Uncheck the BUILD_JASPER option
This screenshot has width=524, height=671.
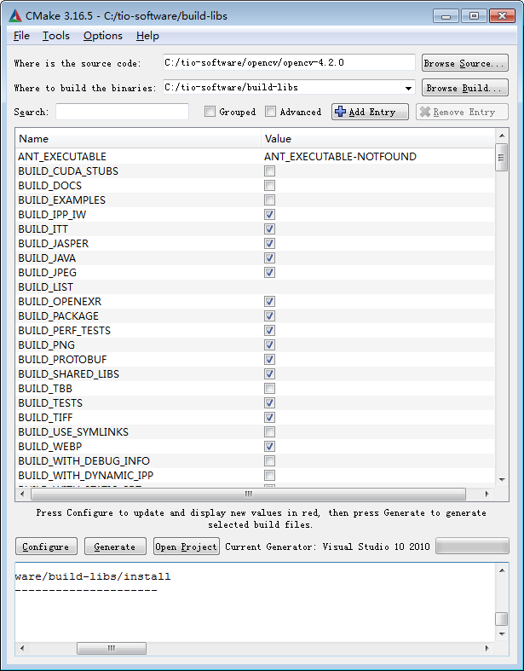(269, 244)
